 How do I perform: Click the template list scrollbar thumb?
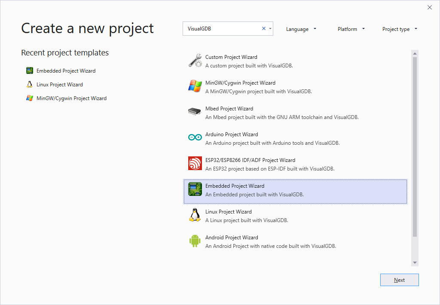415,147
